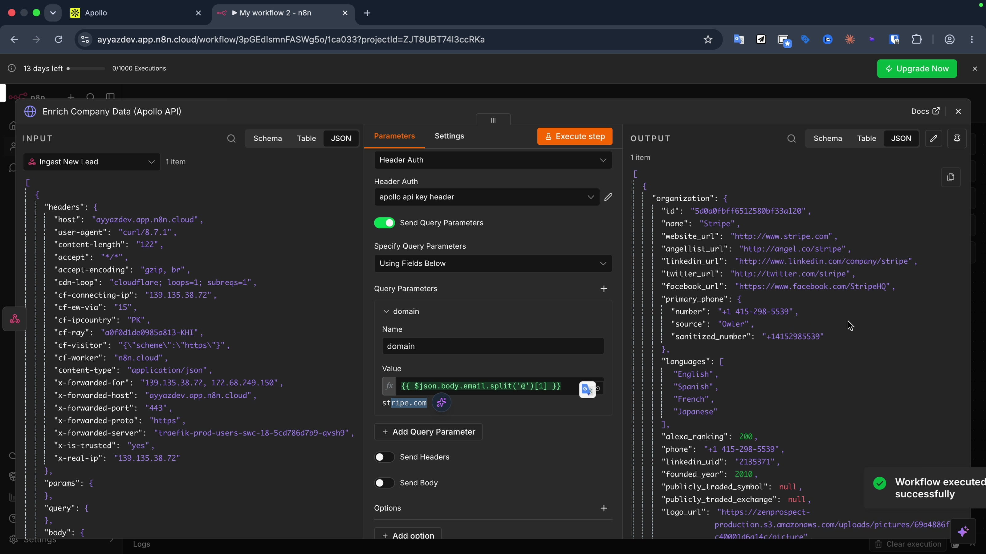Screen dimensions: 986x554
Task: Click the domain Name input field
Action: click(x=493, y=346)
